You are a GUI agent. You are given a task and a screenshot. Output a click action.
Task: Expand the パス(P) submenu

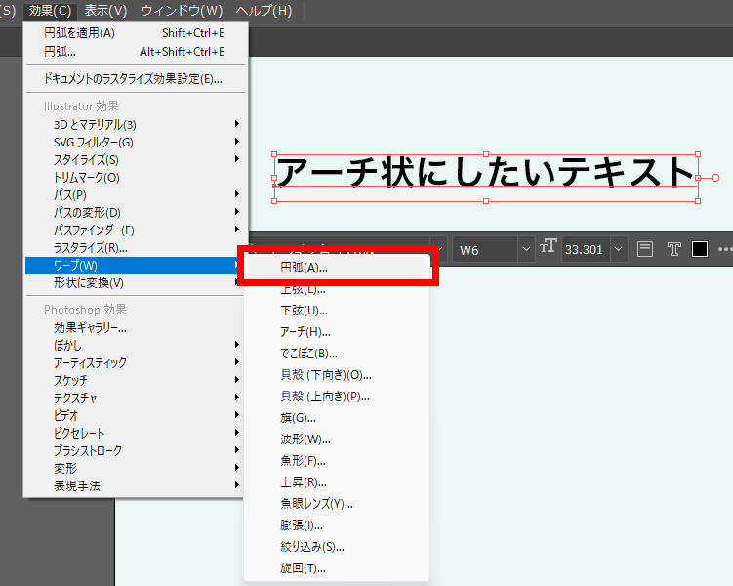click(x=135, y=195)
